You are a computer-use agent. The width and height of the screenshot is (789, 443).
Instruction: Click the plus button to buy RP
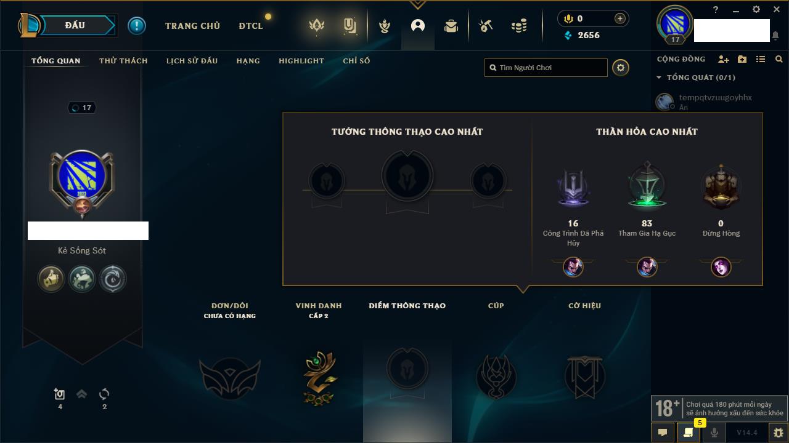pyautogui.click(x=620, y=18)
